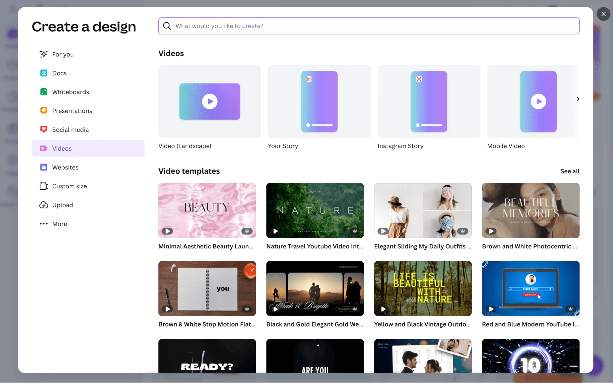
Task: Click the Mobile Video label
Action: 506,146
